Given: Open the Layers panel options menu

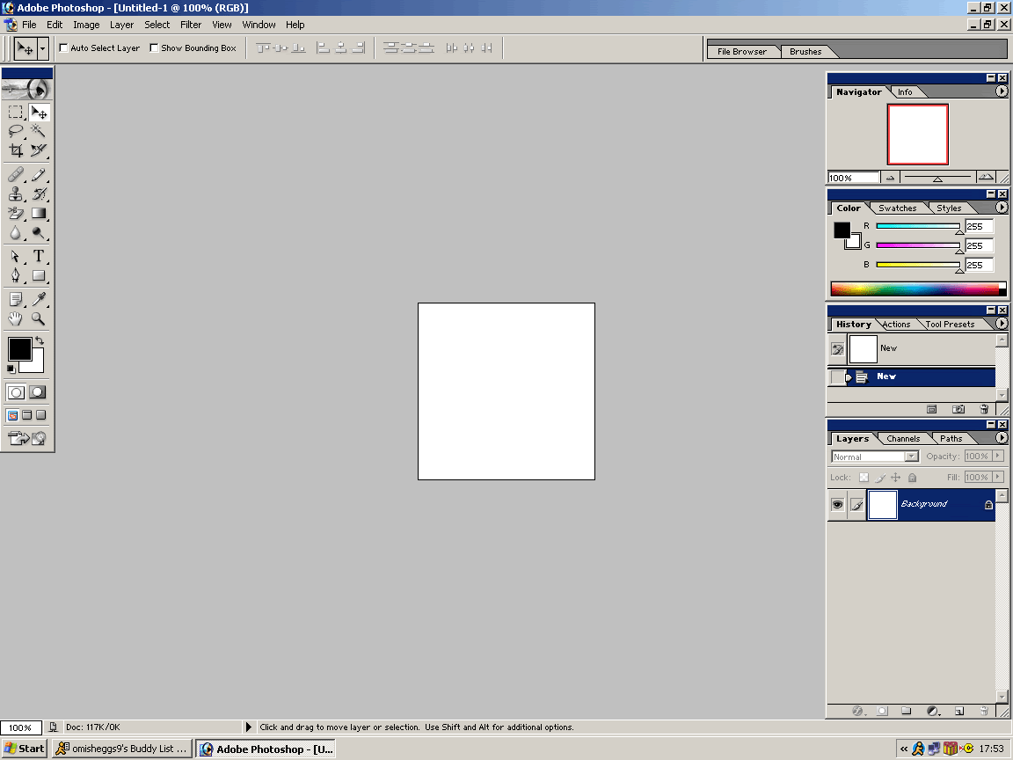Looking at the screenshot, I should point(1002,437).
